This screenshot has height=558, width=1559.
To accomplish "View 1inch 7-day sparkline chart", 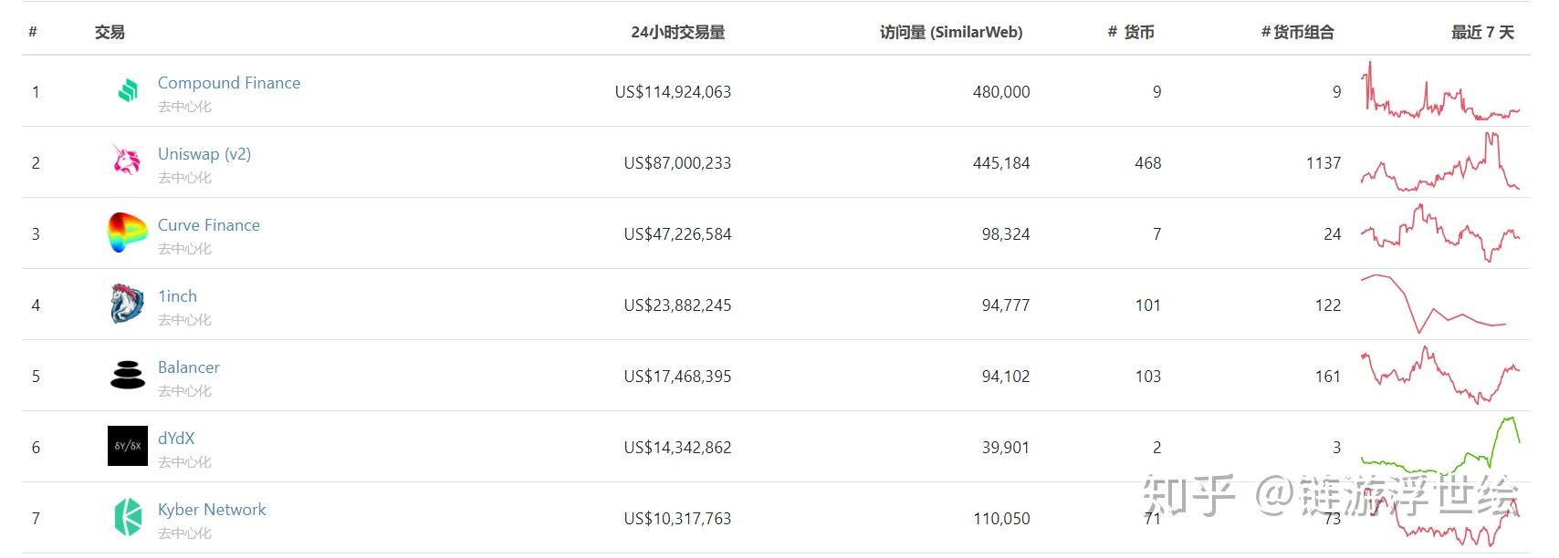I will [x=1433, y=305].
